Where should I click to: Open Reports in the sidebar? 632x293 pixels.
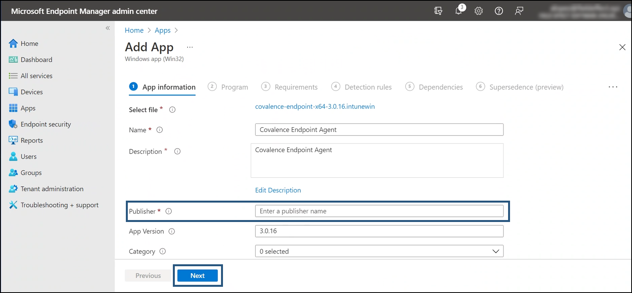tap(26, 140)
